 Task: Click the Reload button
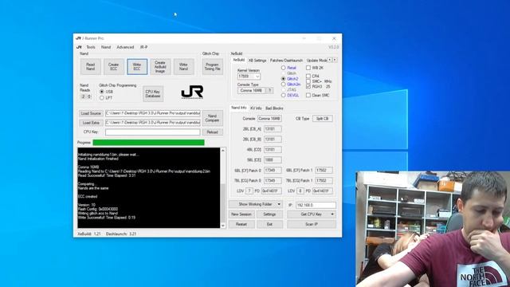[212, 132]
